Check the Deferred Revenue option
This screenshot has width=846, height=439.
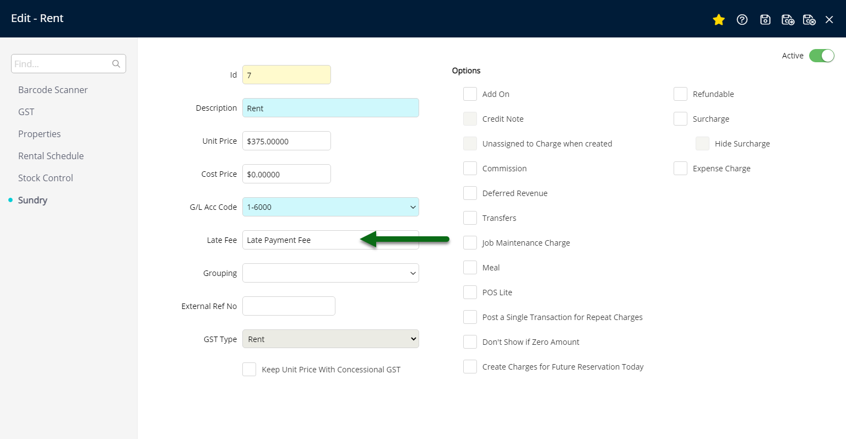click(470, 193)
